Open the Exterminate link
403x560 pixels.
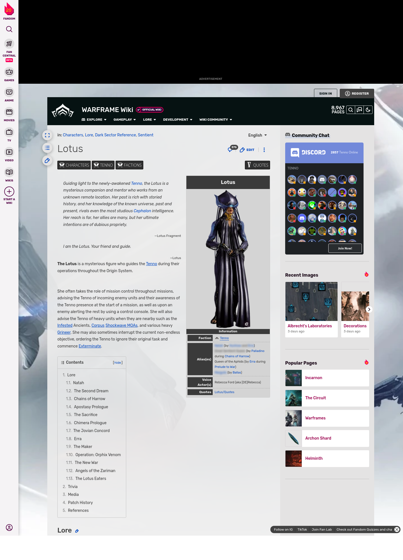[90, 346]
